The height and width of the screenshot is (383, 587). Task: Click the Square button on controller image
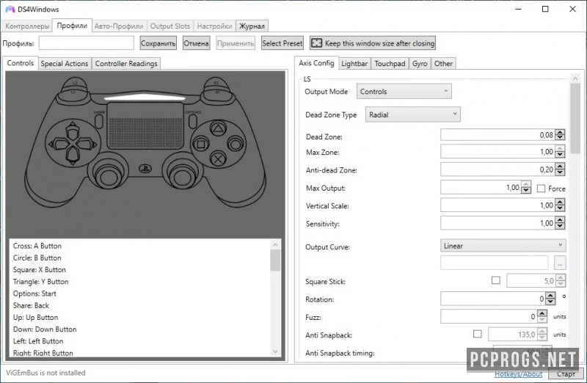coord(201,144)
